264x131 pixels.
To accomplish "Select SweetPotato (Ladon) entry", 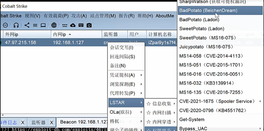I will click(220, 29).
